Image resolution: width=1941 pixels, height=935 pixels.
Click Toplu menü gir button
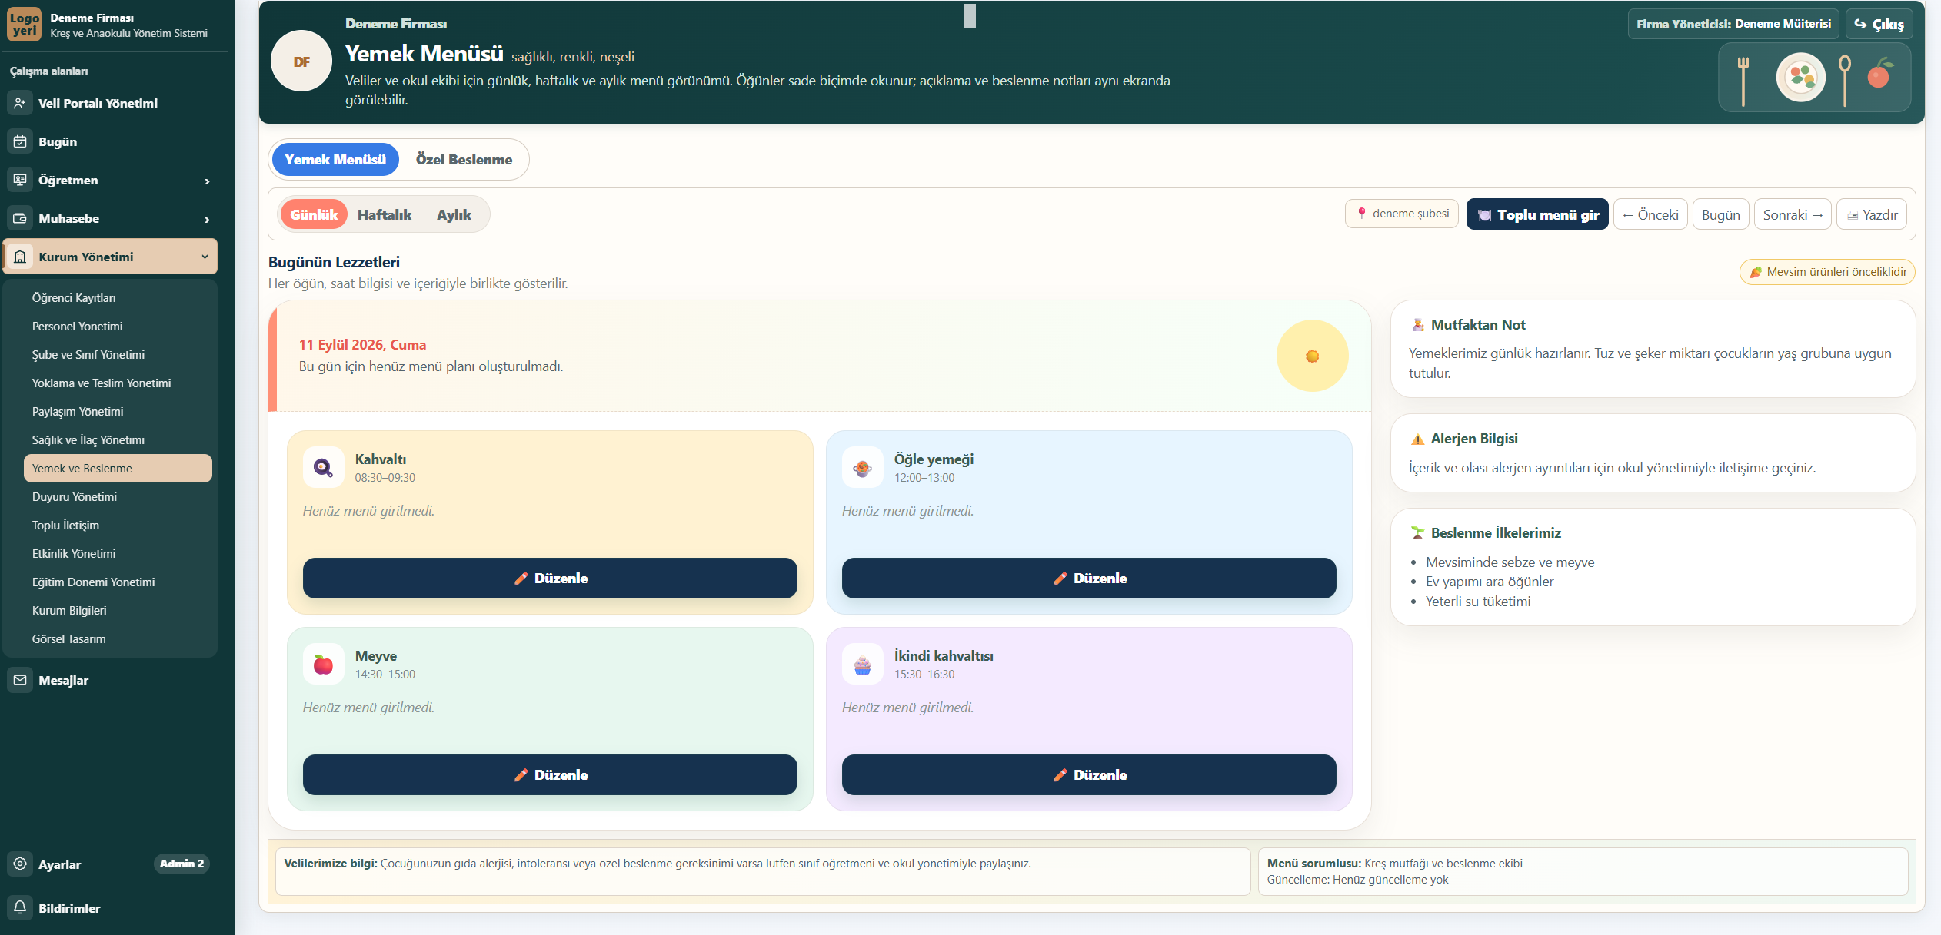pyautogui.click(x=1536, y=214)
